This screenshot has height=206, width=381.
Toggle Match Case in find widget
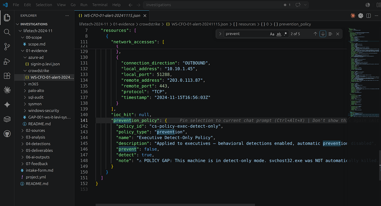point(272,34)
